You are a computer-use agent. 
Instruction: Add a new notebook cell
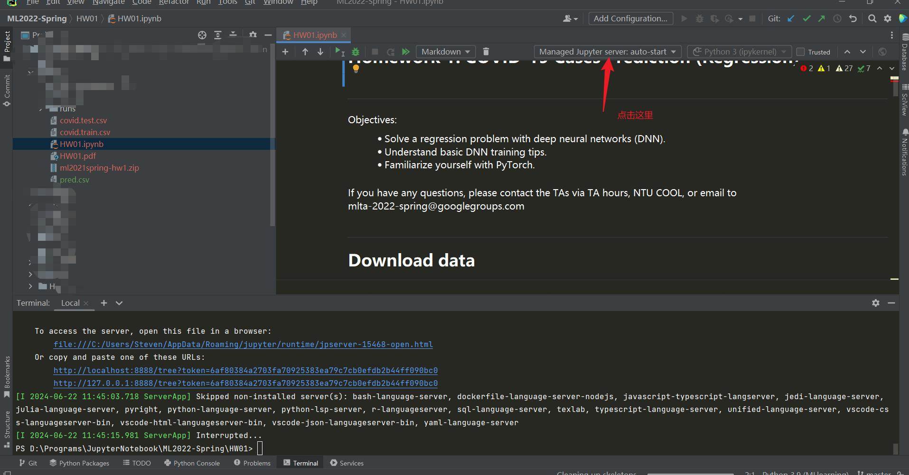286,52
